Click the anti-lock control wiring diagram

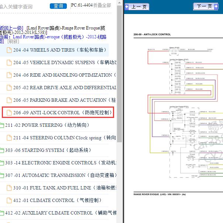point(185,112)
